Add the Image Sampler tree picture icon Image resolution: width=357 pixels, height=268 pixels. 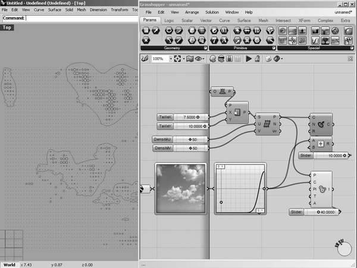click(325, 40)
